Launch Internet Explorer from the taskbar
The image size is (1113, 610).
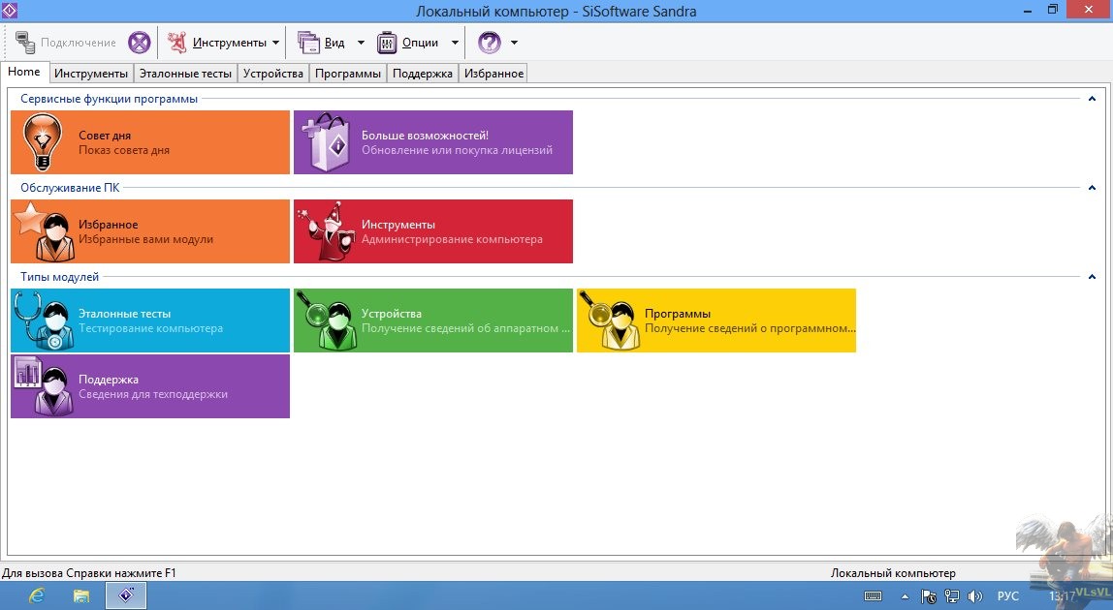(38, 595)
